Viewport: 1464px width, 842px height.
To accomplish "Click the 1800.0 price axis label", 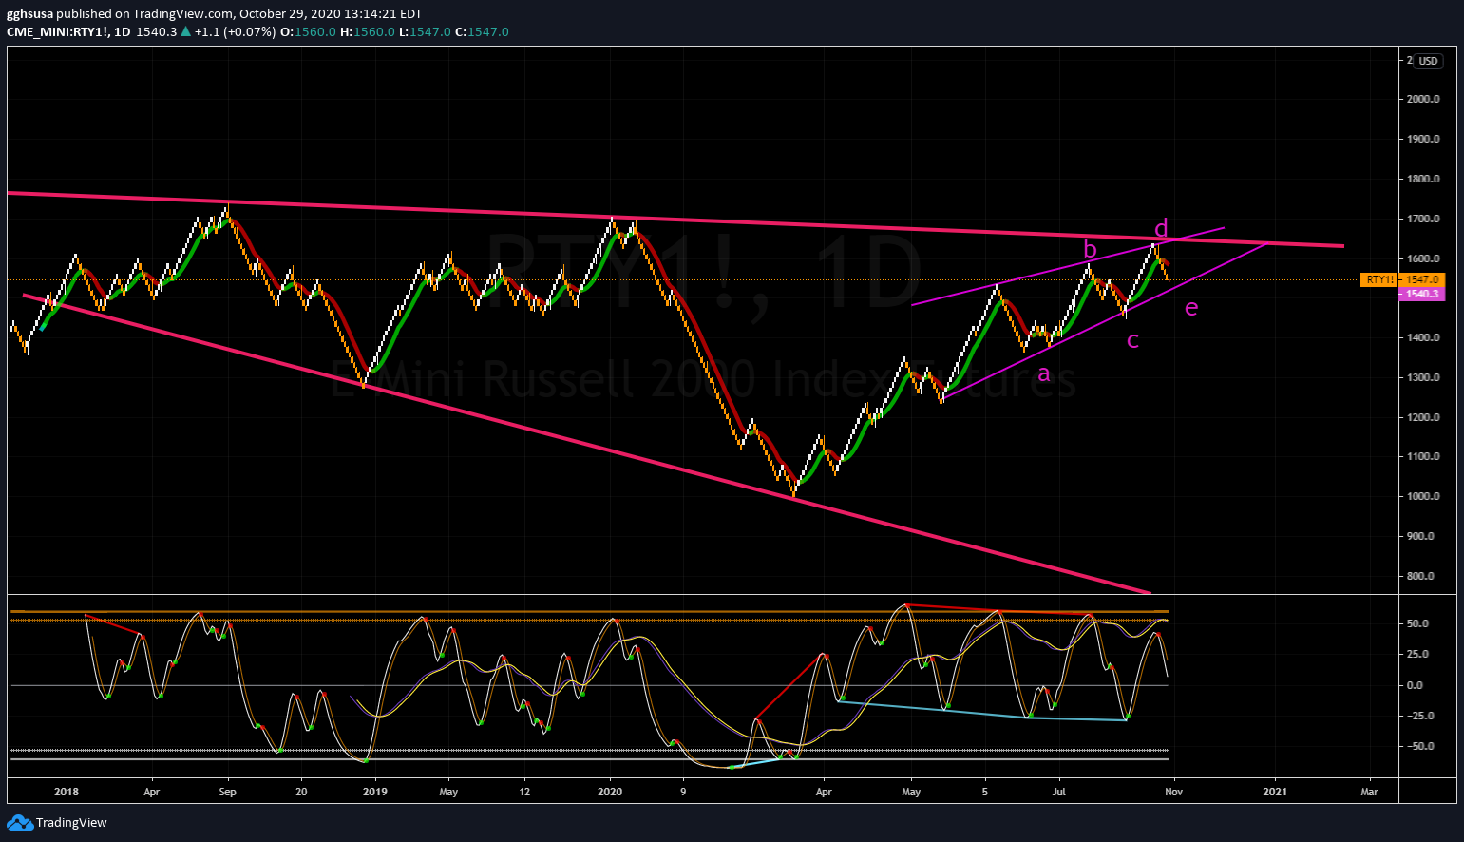I will pyautogui.click(x=1422, y=179).
